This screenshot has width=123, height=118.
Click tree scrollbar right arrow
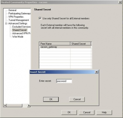(x=29, y=105)
